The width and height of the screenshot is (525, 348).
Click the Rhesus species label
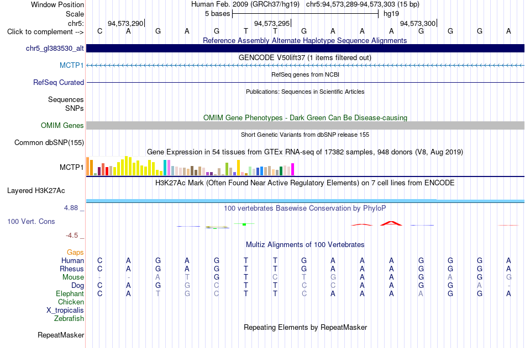72,269
